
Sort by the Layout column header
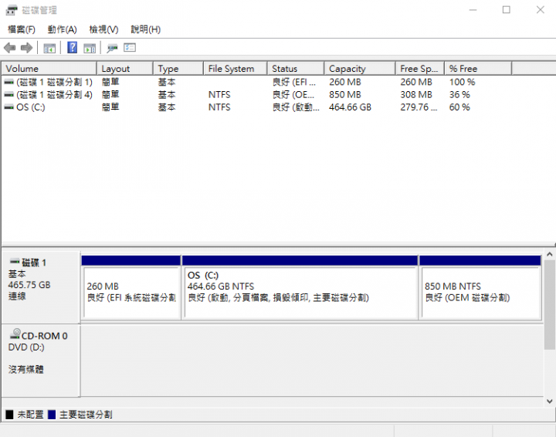[x=125, y=69]
